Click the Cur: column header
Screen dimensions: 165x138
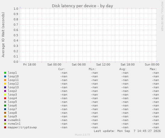[62, 69]
